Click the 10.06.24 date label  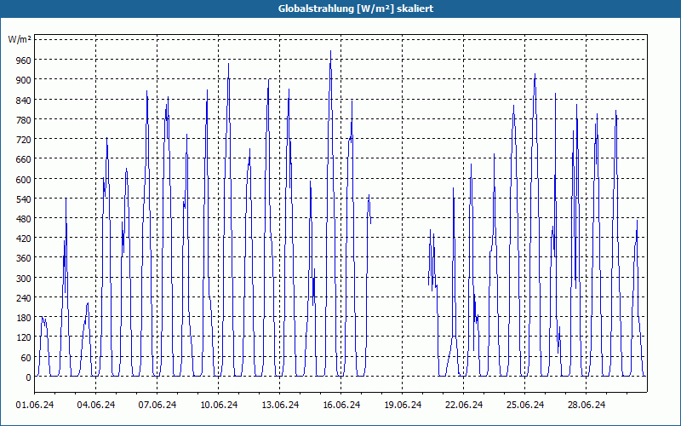pyautogui.click(x=219, y=405)
